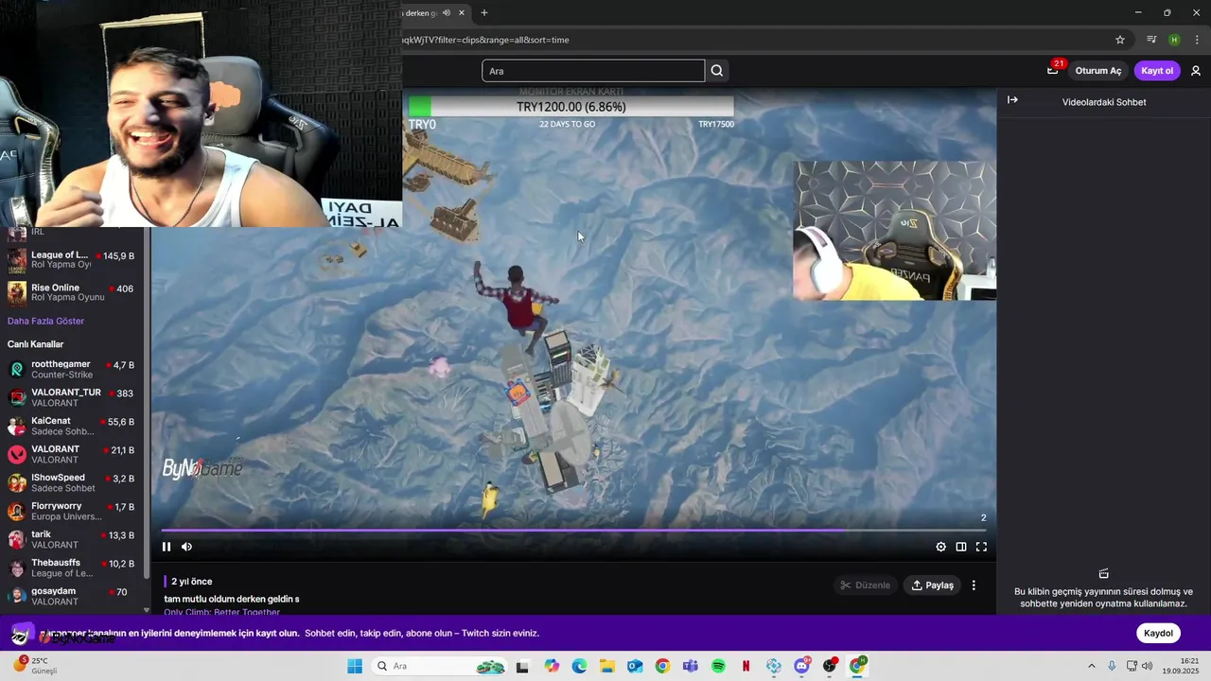Open VALORANT_TUR live channel

click(x=72, y=397)
